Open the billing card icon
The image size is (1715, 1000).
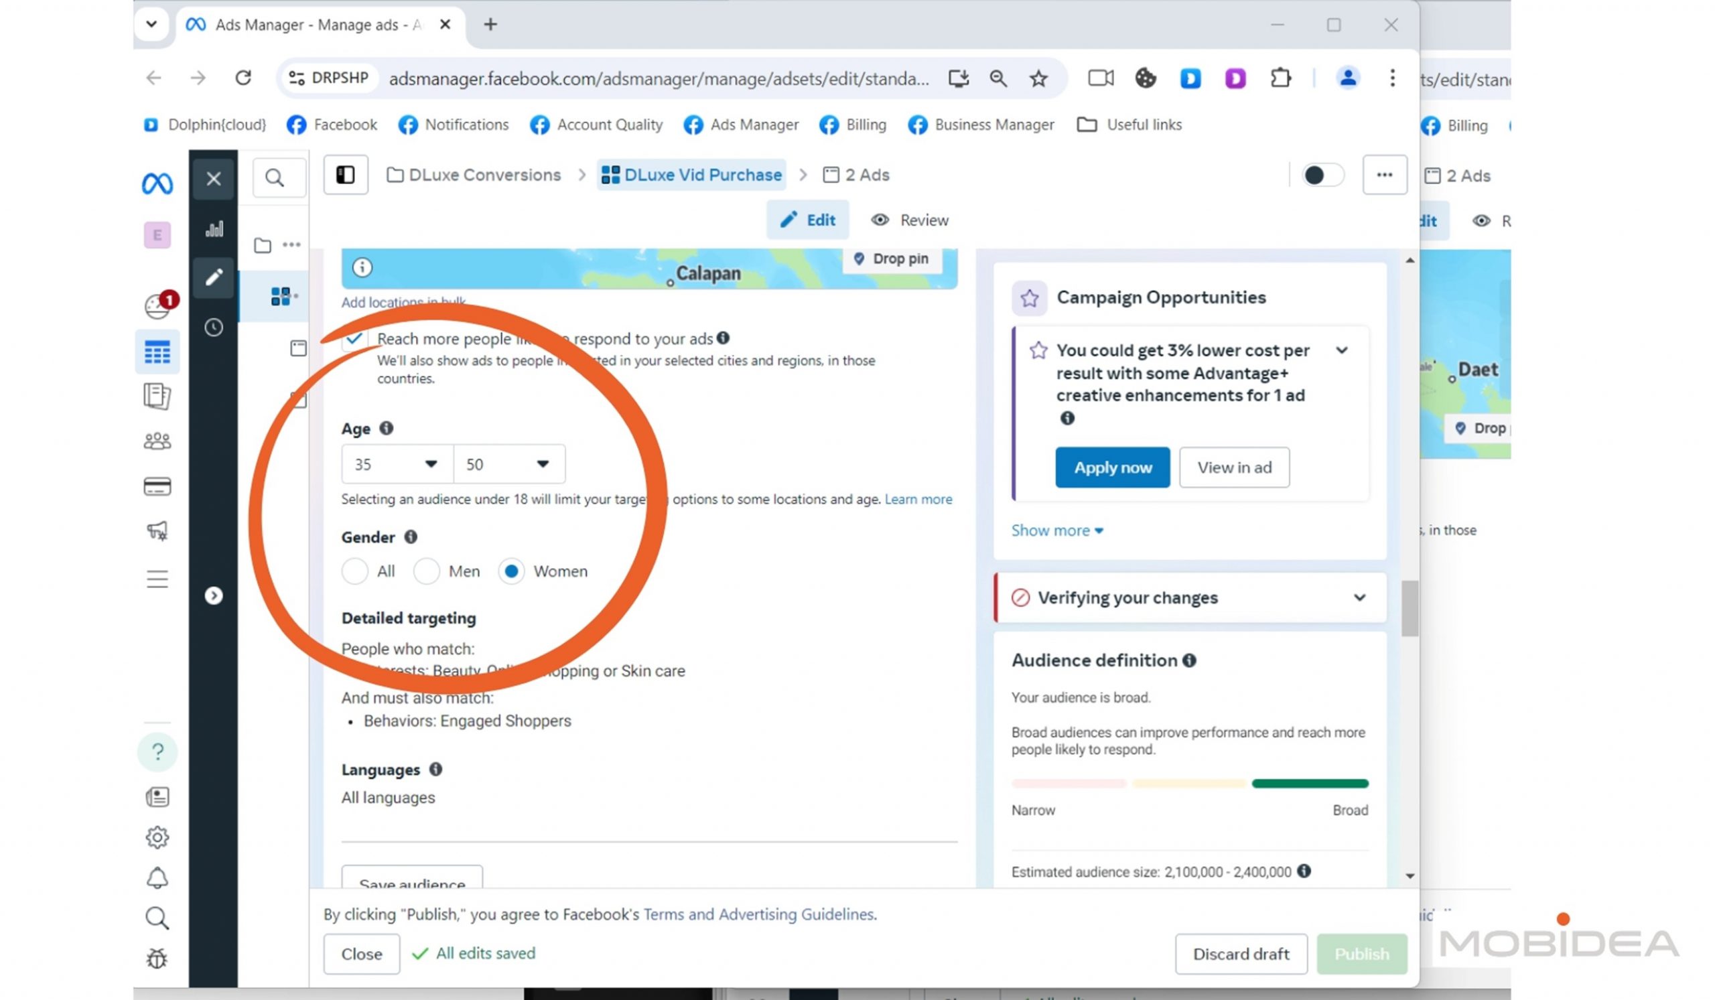[x=157, y=486]
